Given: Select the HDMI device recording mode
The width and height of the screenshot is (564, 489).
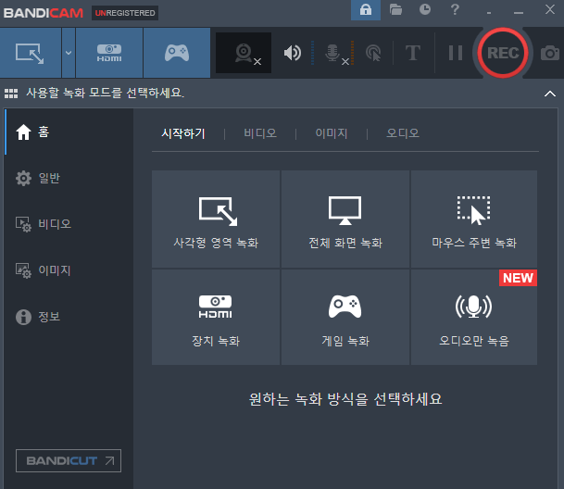Looking at the screenshot, I should click(109, 53).
